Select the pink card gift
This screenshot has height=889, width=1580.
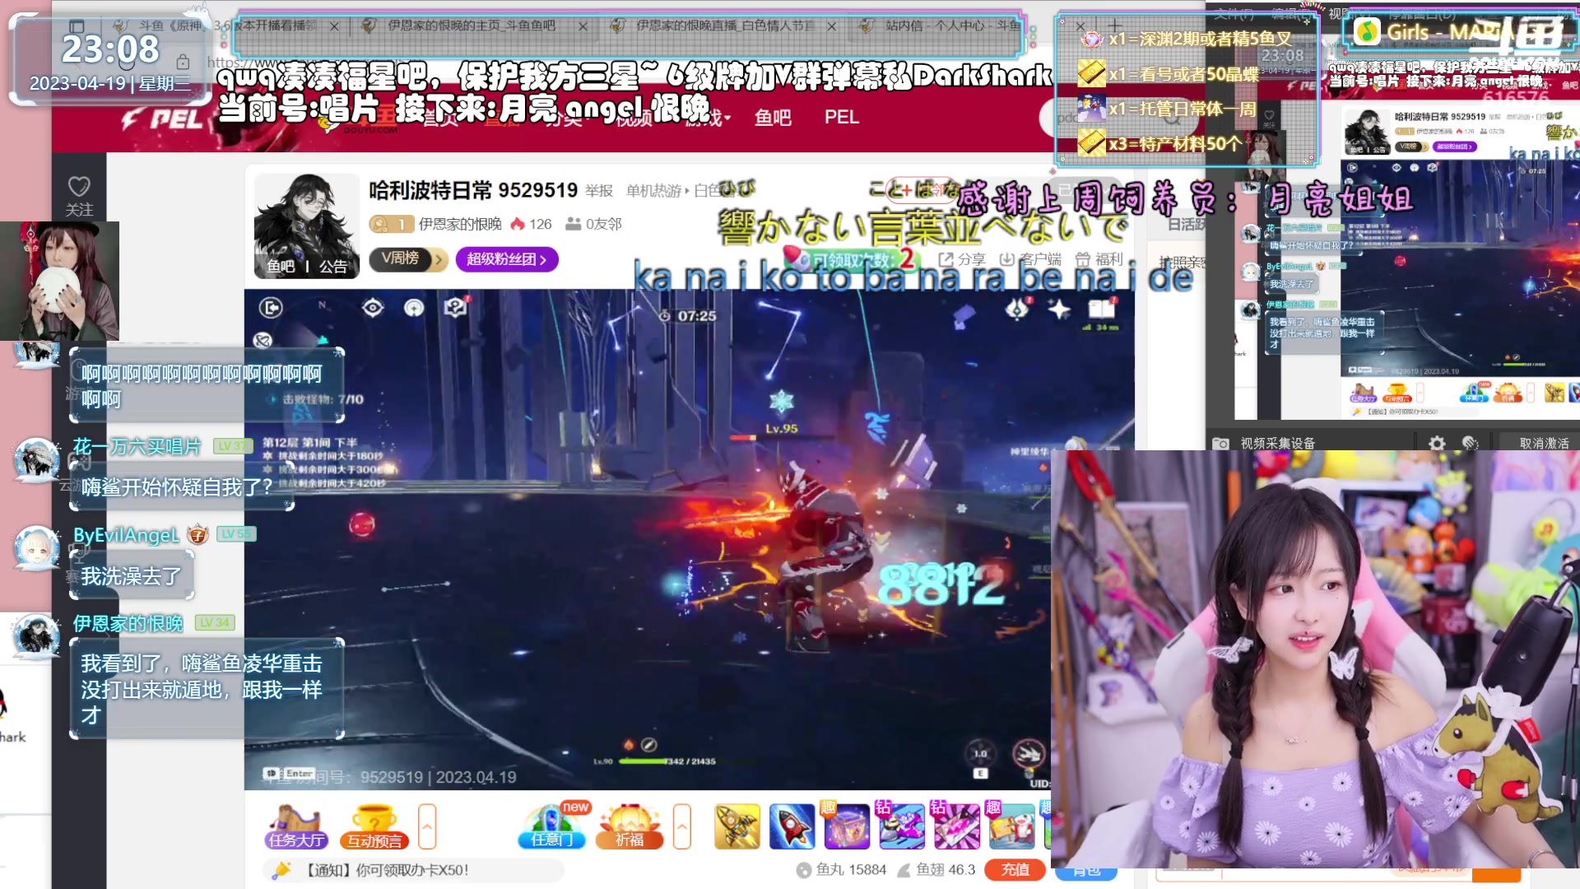click(x=957, y=826)
